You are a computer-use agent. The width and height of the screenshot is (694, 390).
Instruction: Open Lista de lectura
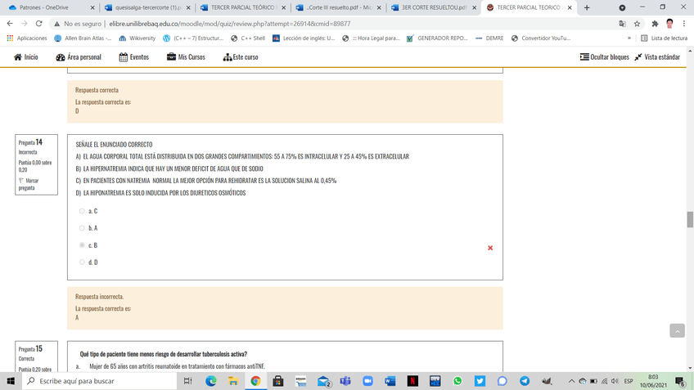tap(664, 38)
